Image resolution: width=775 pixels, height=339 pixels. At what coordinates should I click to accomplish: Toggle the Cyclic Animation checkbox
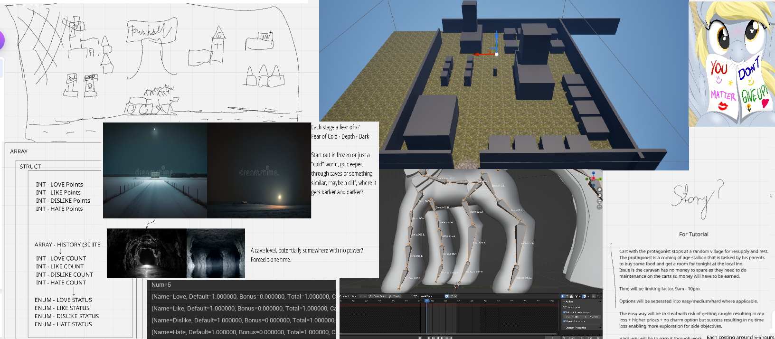(x=564, y=321)
